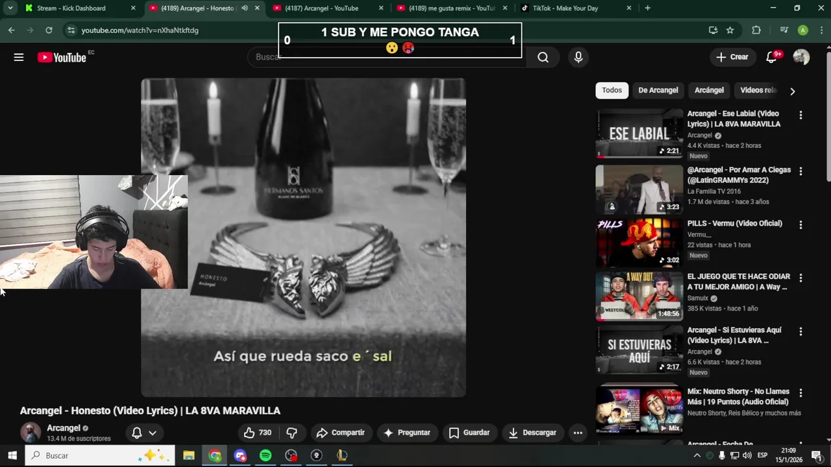The height and width of the screenshot is (467, 831).
Task: Open the Windows notification center
Action: click(817, 455)
